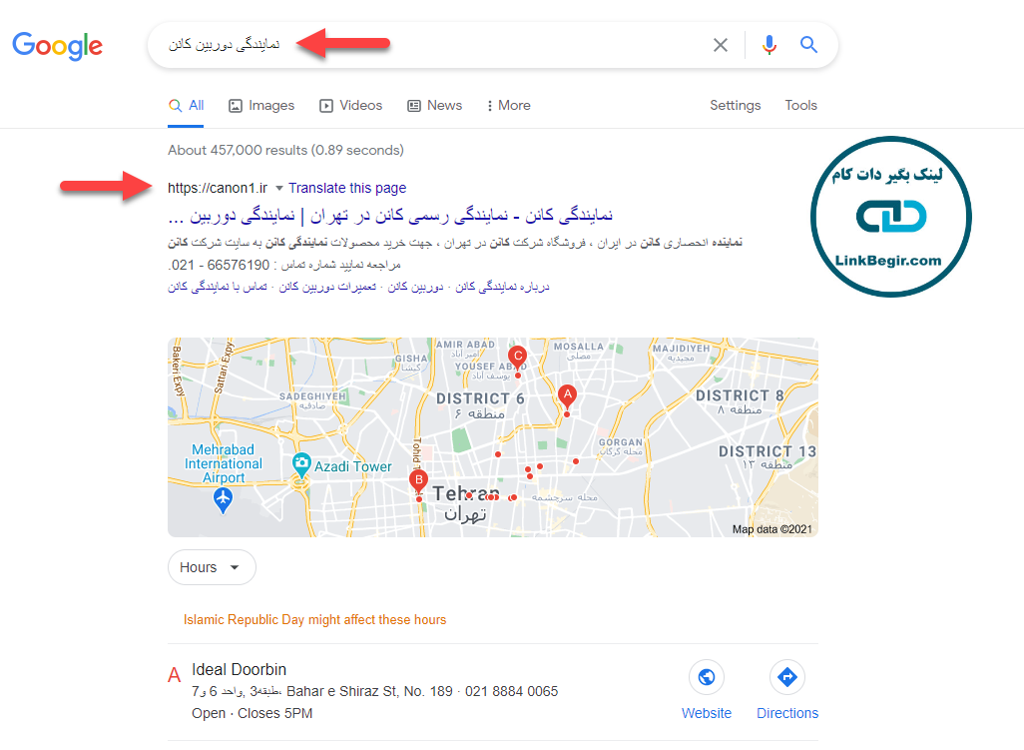1024x750 pixels.
Task: Get Directions to Ideal Doorbin
Action: 786,677
